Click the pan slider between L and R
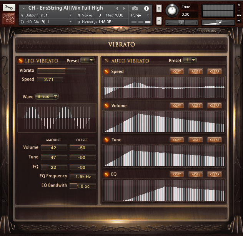Screen dimensions: 243x236 tap(181, 23)
